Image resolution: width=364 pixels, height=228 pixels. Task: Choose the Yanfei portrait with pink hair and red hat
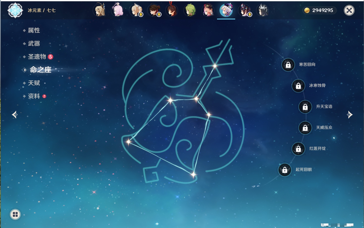coord(208,10)
